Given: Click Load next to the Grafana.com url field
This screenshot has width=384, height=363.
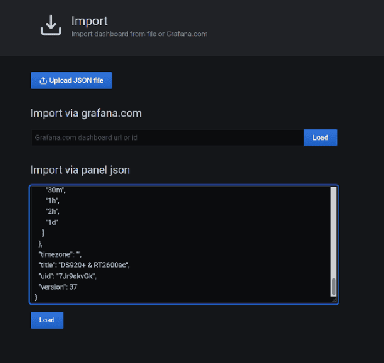Looking at the screenshot, I should tap(321, 138).
